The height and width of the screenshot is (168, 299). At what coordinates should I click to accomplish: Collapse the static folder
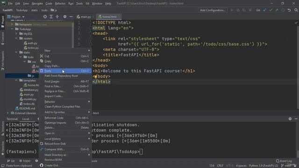(16, 52)
